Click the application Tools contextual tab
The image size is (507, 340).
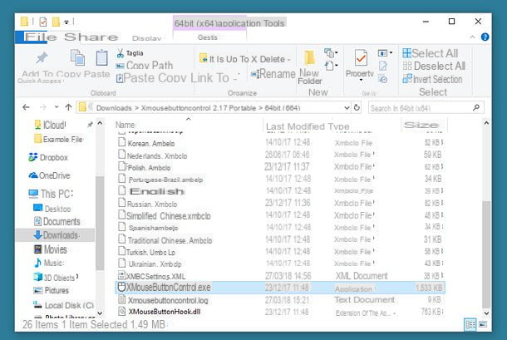tap(229, 23)
